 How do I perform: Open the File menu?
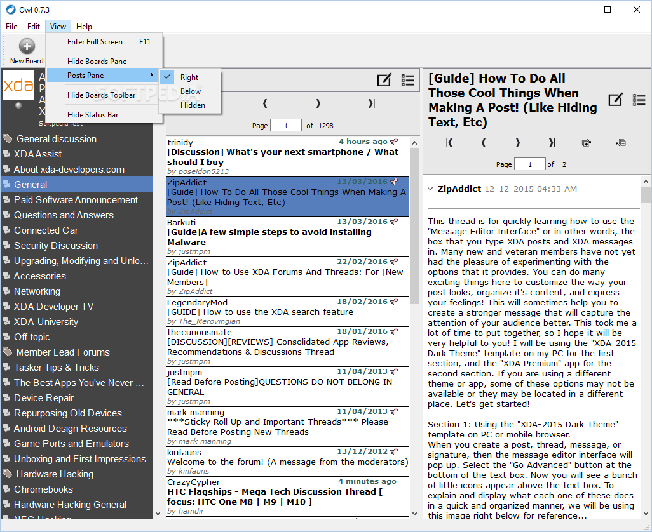click(11, 27)
